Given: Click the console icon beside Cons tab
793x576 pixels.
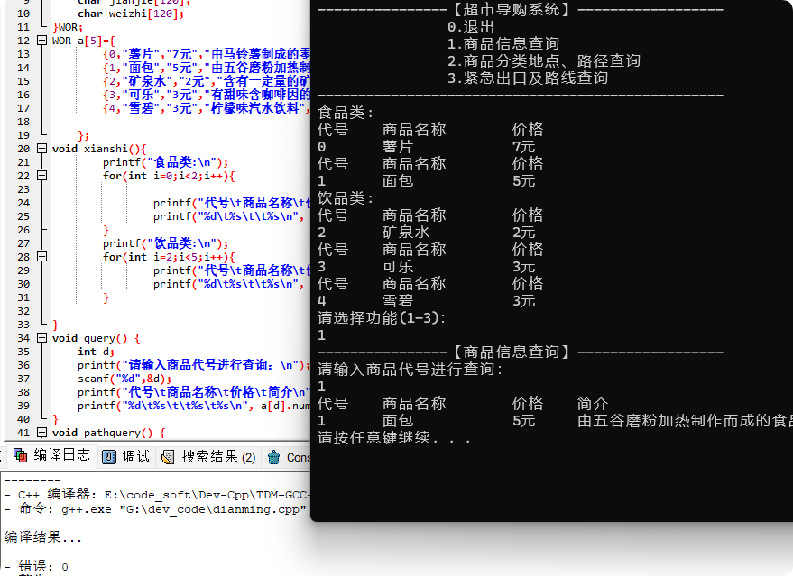Looking at the screenshot, I should [x=273, y=457].
